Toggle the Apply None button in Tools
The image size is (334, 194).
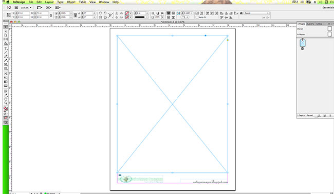(6, 118)
